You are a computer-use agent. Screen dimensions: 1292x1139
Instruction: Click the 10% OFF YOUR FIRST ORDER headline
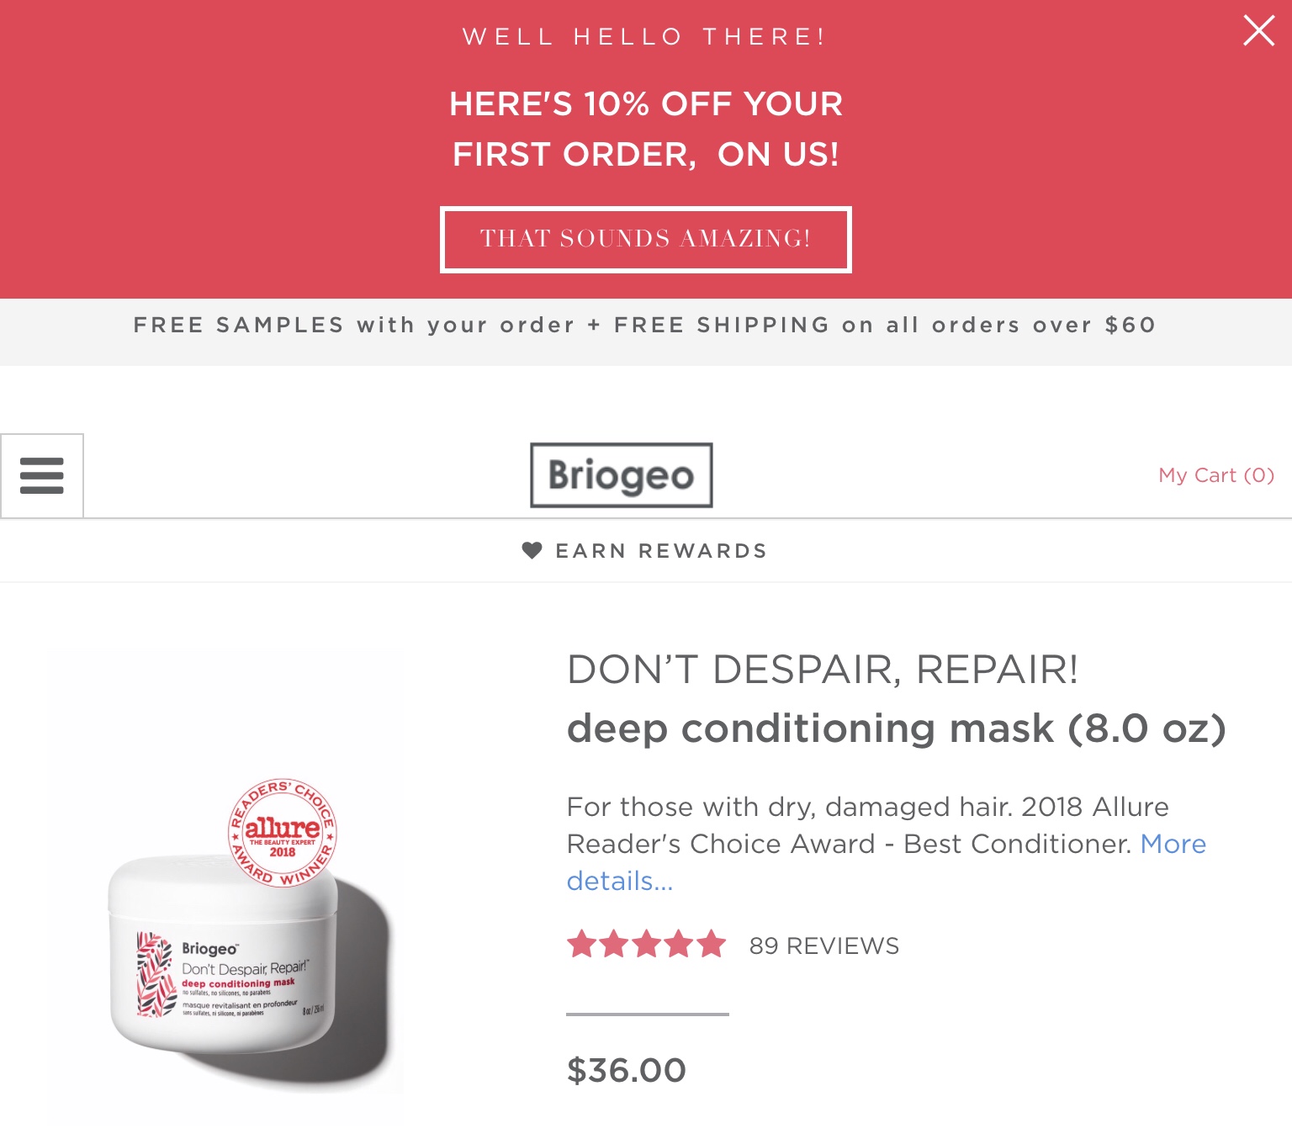coord(645,129)
